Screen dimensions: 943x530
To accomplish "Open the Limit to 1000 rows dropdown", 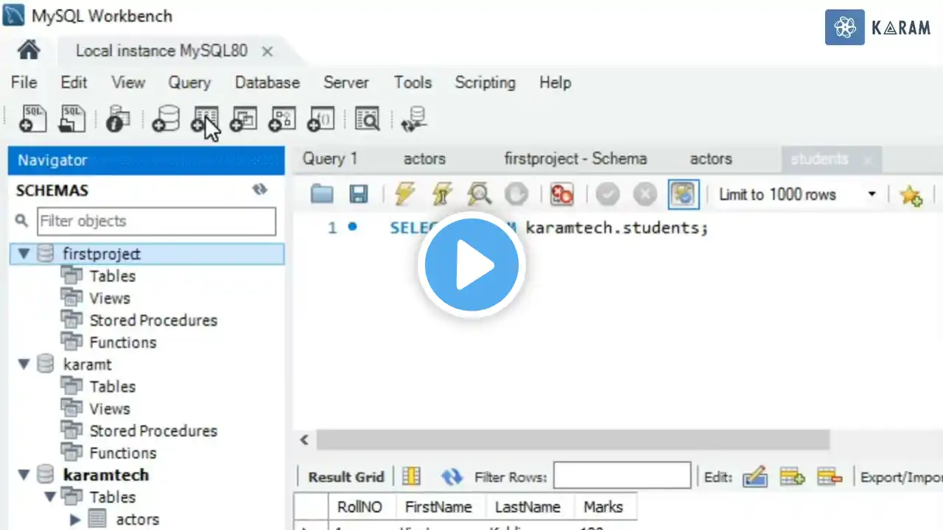I will click(x=872, y=194).
